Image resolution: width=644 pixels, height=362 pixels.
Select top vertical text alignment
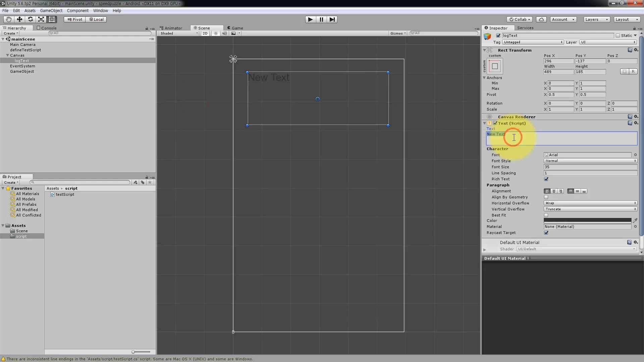coord(571,191)
